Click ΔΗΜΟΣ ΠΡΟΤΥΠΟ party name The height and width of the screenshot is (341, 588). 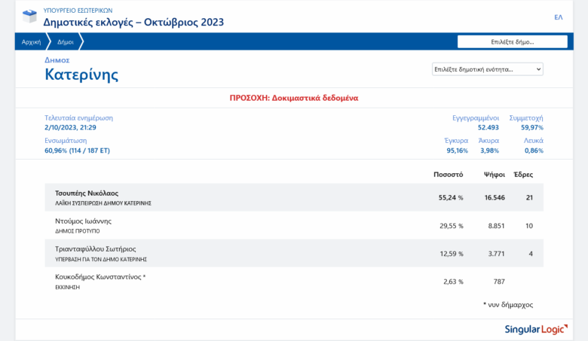coord(78,231)
